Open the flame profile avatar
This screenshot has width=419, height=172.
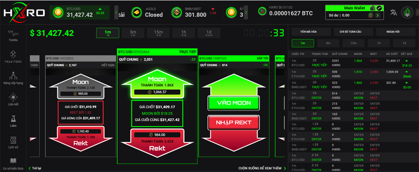(407, 12)
